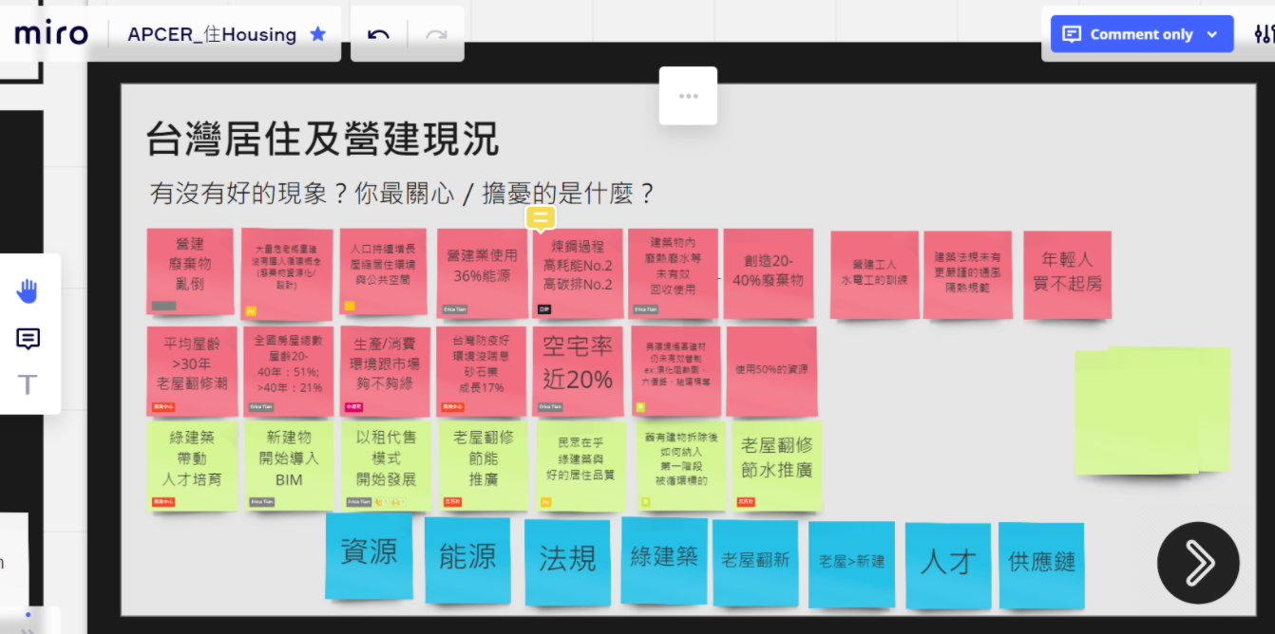Image resolution: width=1275 pixels, height=634 pixels.
Task: Select the blue 能源 sticky note
Action: point(467,559)
